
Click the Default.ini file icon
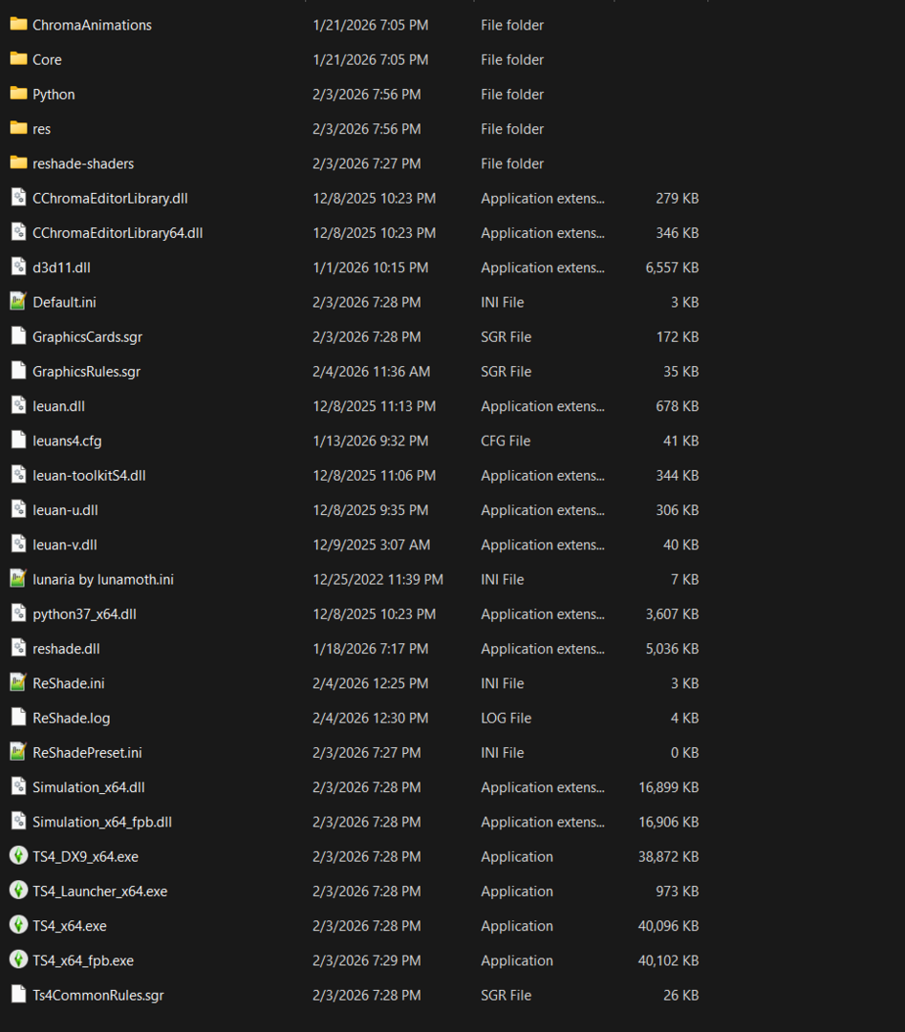click(18, 301)
